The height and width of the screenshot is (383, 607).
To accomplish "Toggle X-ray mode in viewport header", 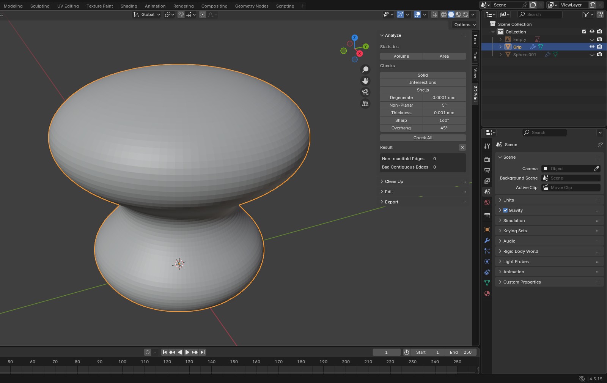I will click(434, 14).
